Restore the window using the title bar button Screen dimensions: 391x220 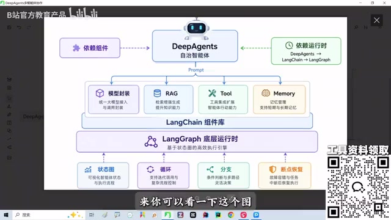point(372,2)
